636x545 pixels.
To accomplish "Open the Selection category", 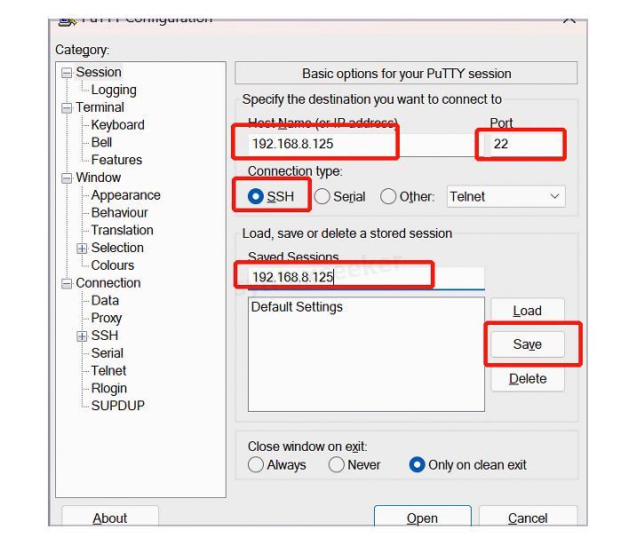I will click(x=117, y=248).
